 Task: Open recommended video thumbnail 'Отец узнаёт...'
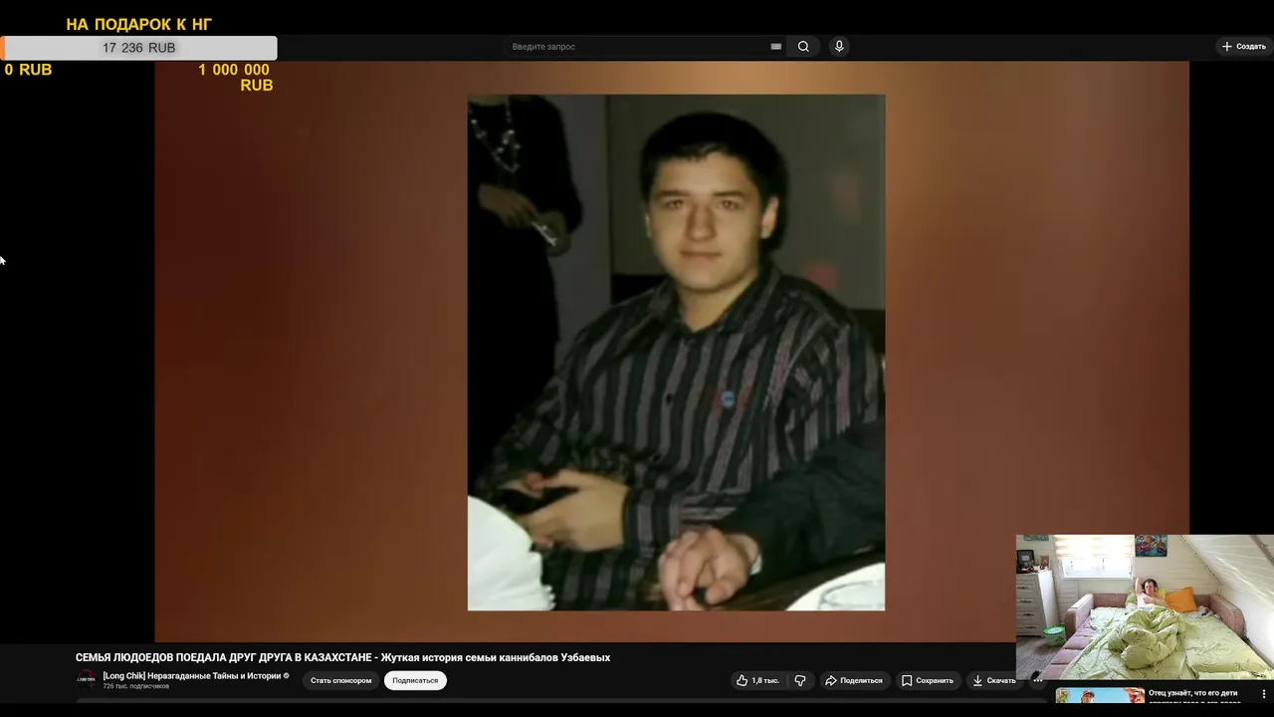pos(1100,695)
